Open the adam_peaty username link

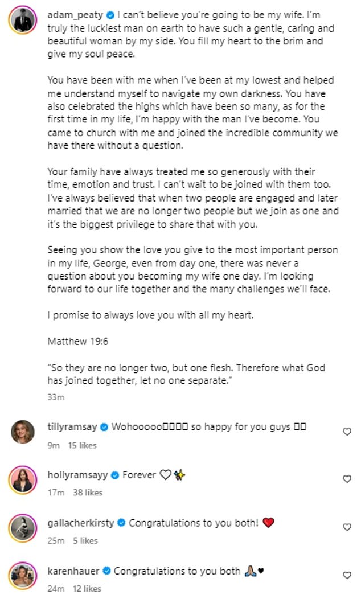(x=75, y=15)
